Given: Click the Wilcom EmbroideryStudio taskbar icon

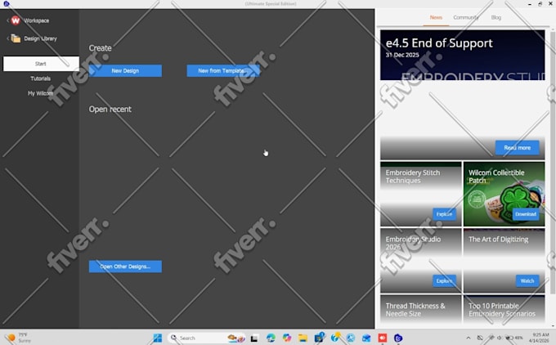Looking at the screenshot, I should coord(398,338).
